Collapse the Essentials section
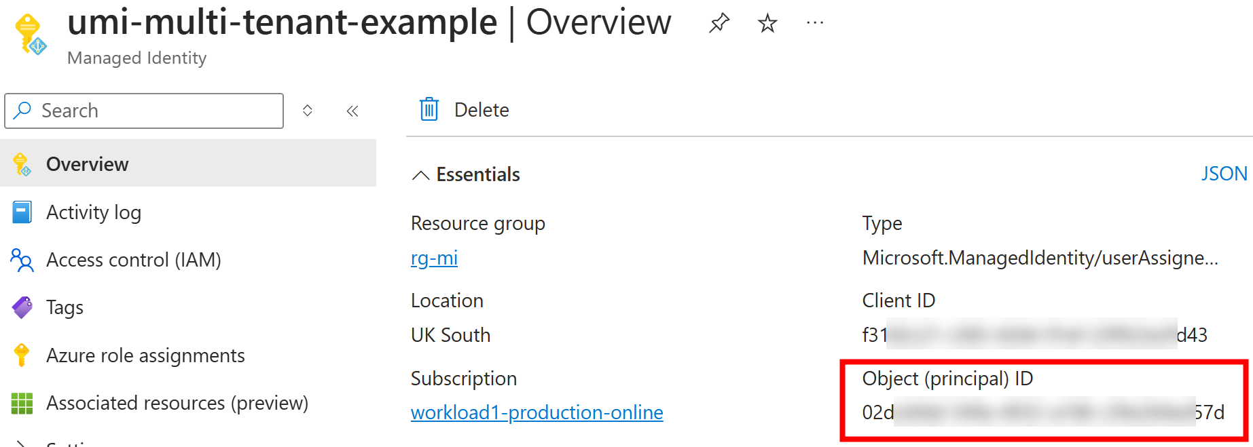Image resolution: width=1253 pixels, height=447 pixels. 420,175
